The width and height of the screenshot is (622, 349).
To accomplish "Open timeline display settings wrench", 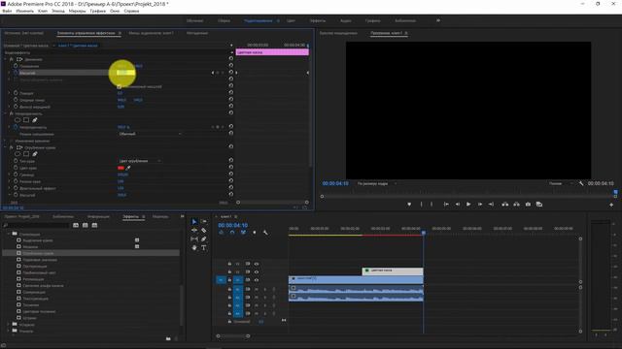I will 265,233.
